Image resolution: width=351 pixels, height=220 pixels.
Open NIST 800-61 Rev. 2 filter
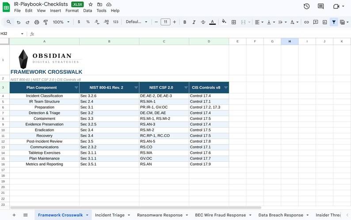[136, 87]
